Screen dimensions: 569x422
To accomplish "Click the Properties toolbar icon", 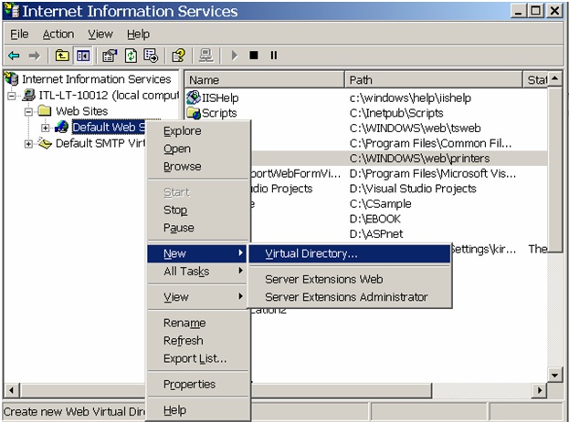I will click(110, 56).
